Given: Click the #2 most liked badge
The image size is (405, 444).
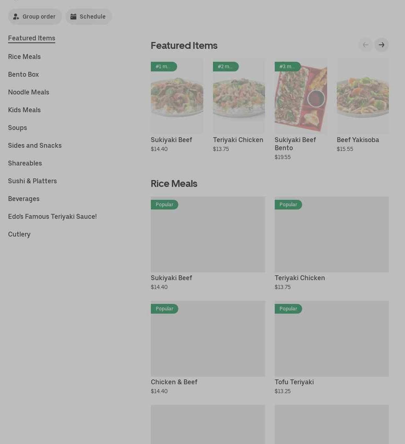Looking at the screenshot, I should click(226, 67).
